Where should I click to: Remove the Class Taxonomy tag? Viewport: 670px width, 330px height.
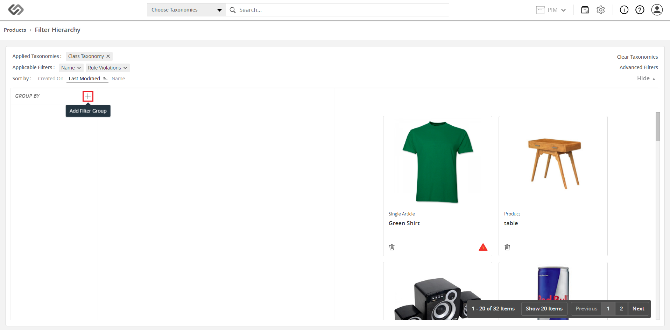[108, 56]
